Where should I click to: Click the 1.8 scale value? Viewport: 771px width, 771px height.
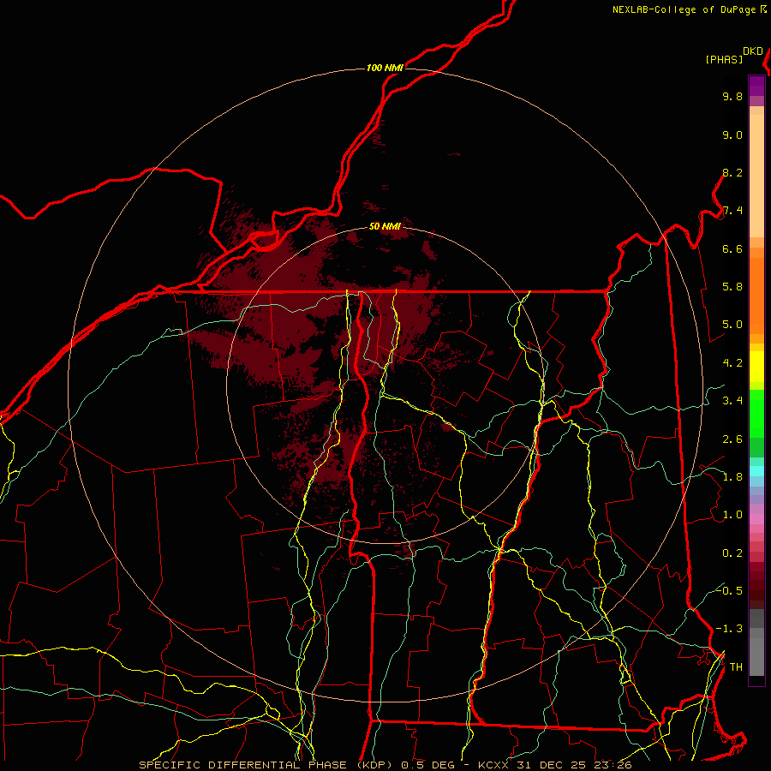(732, 477)
